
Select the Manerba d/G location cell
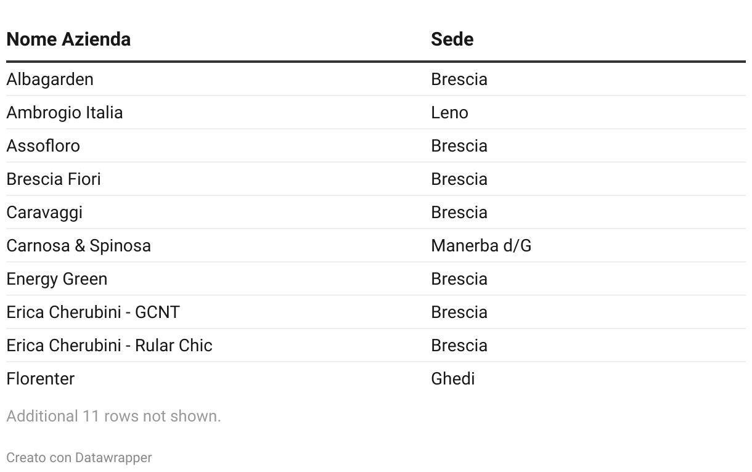(481, 246)
